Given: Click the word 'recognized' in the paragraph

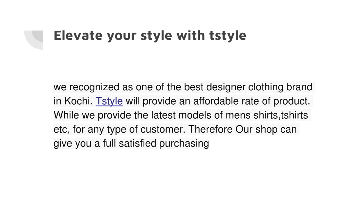Looking at the screenshot, I should click(x=94, y=87).
